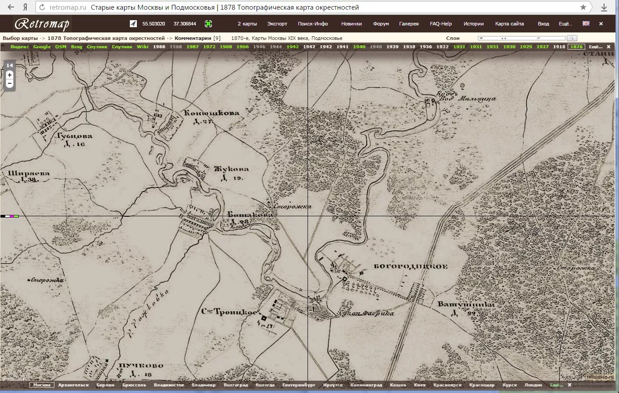The width and height of the screenshot is (619, 393).
Task: Click the Богородицкое village on the map
Action: [410, 266]
